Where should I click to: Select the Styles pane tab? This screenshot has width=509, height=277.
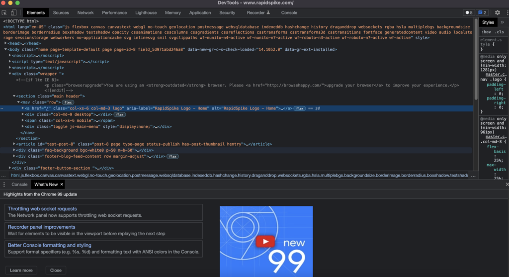(488, 22)
